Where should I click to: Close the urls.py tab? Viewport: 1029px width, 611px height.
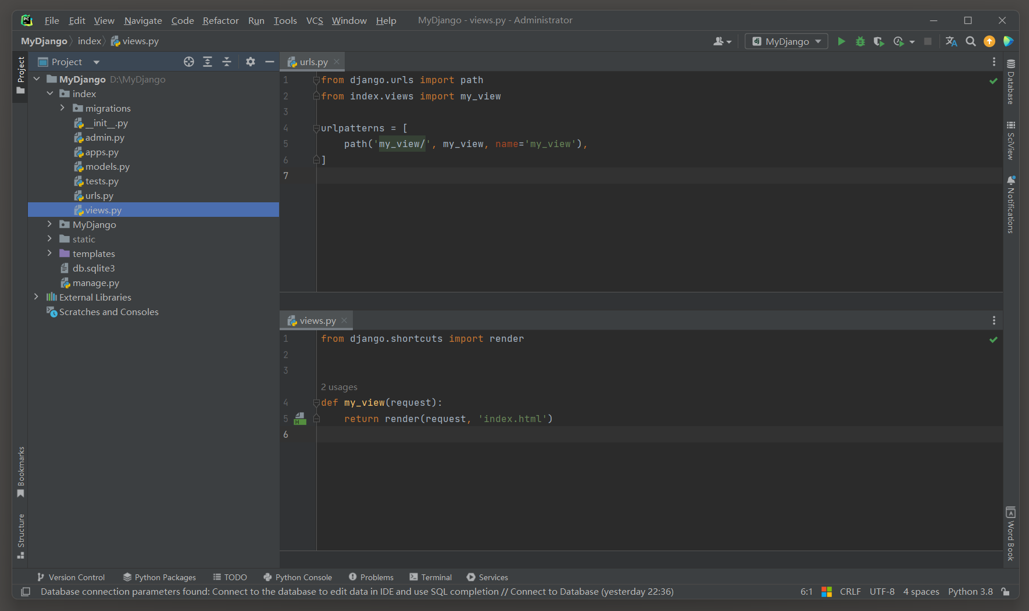coord(337,62)
